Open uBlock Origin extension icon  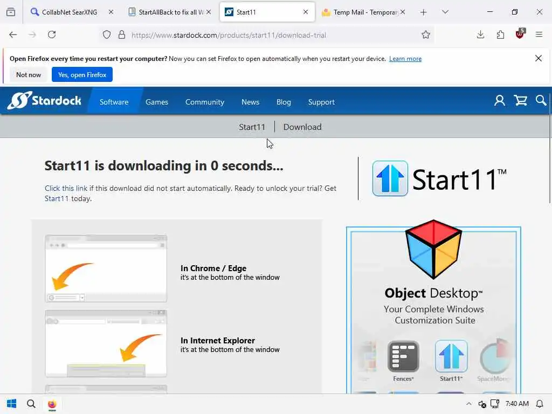pyautogui.click(x=520, y=34)
